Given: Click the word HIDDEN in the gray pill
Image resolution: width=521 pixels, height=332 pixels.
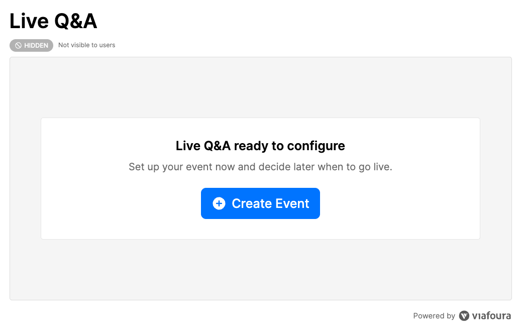Looking at the screenshot, I should click(36, 46).
